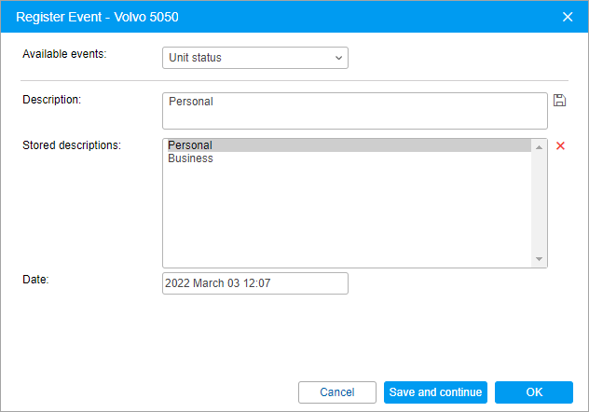This screenshot has height=412, width=589.
Task: Delete the selected stored description
Action: click(560, 146)
